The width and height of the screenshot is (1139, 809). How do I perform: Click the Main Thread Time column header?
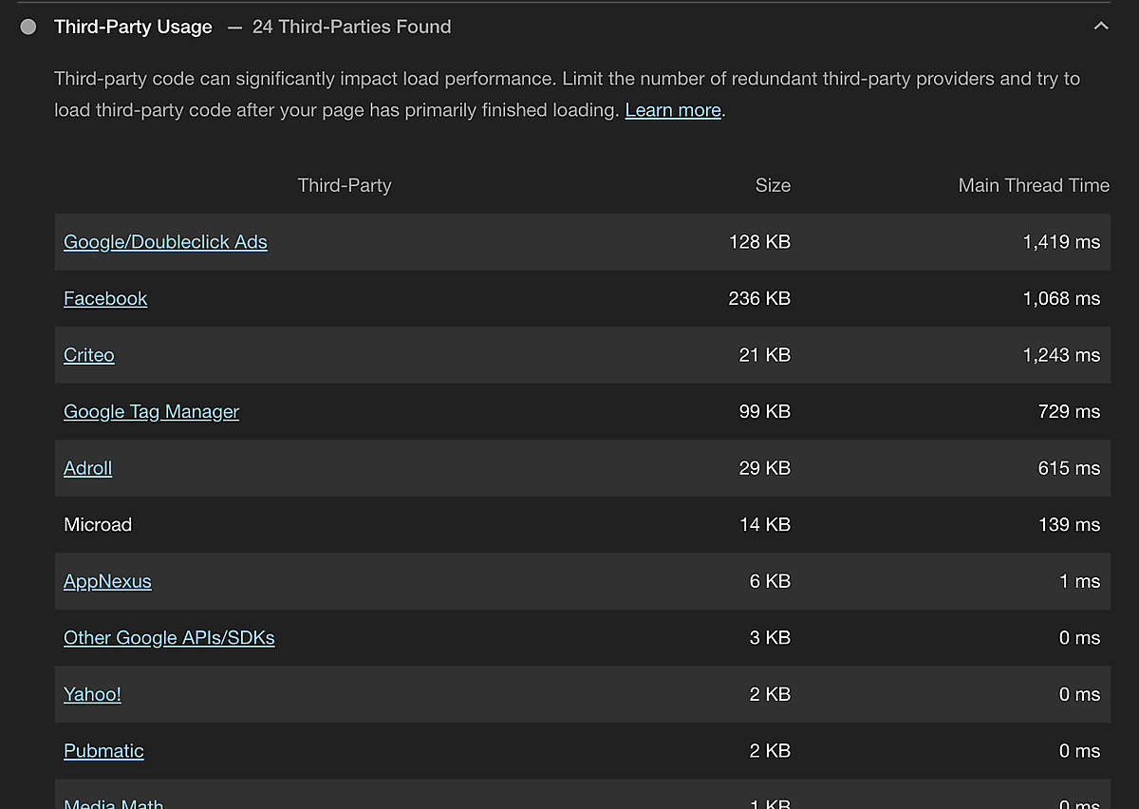[x=1034, y=185]
